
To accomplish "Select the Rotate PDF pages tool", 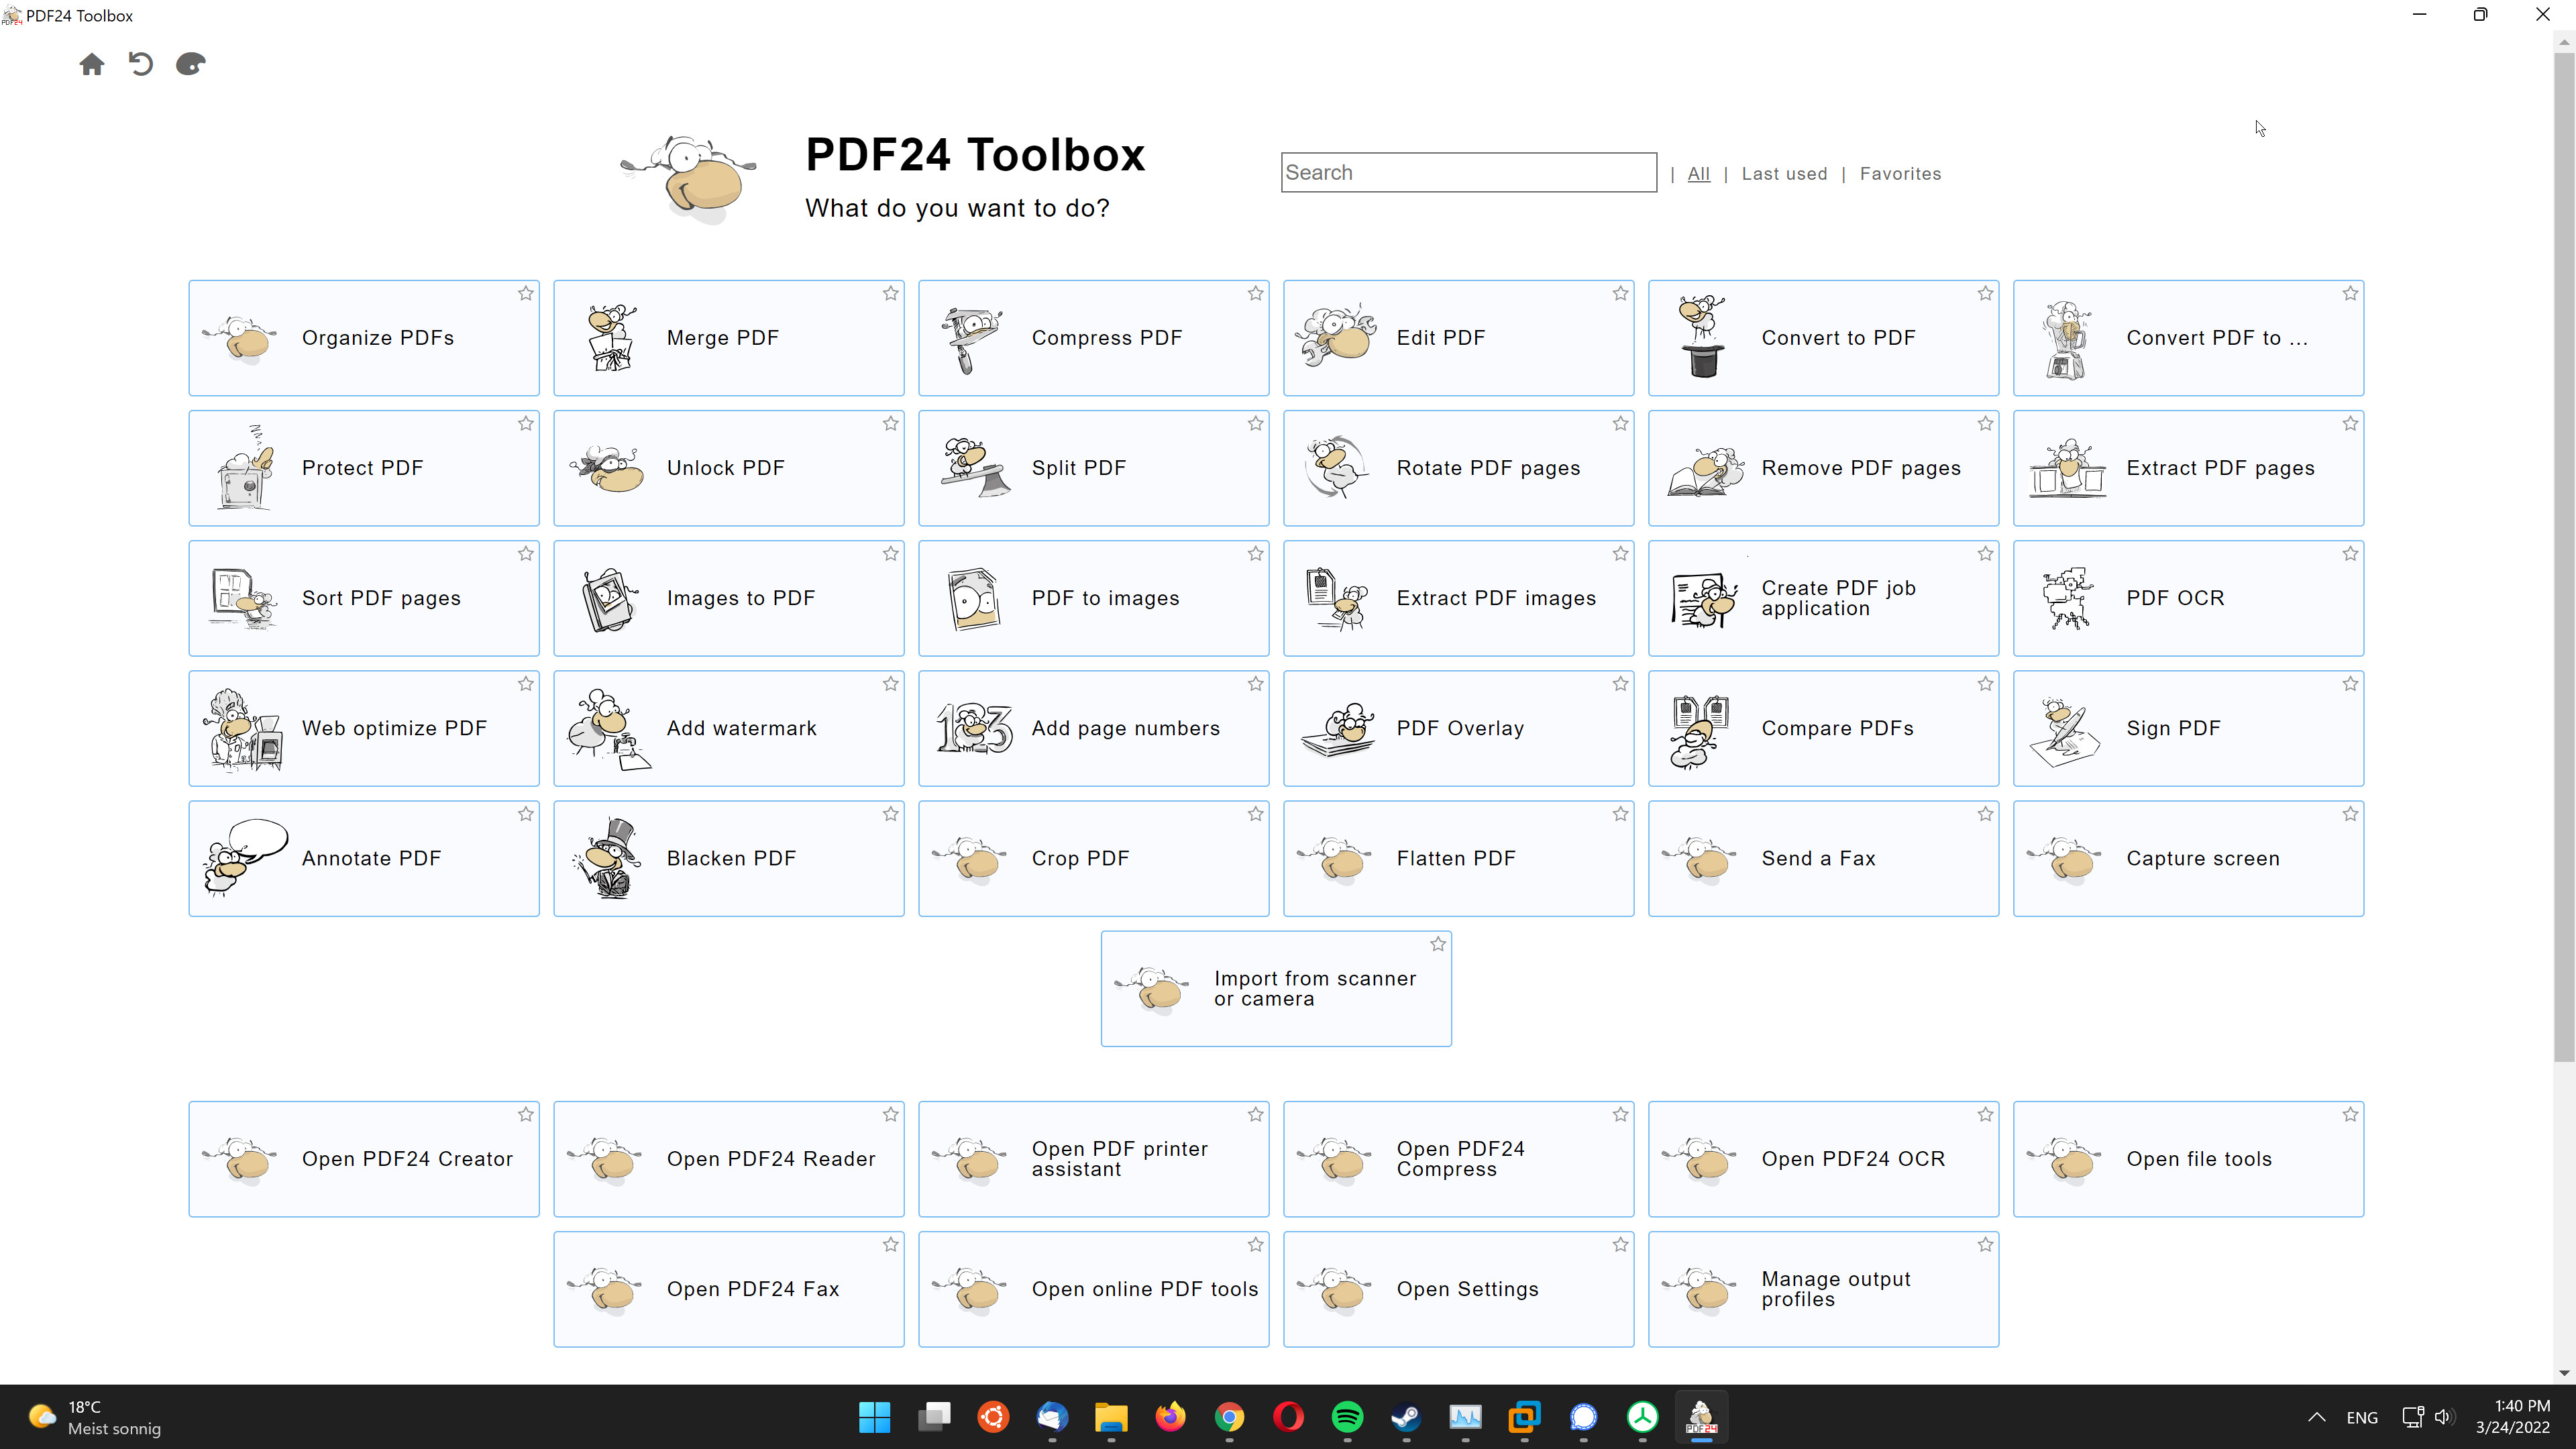I will (x=1459, y=468).
